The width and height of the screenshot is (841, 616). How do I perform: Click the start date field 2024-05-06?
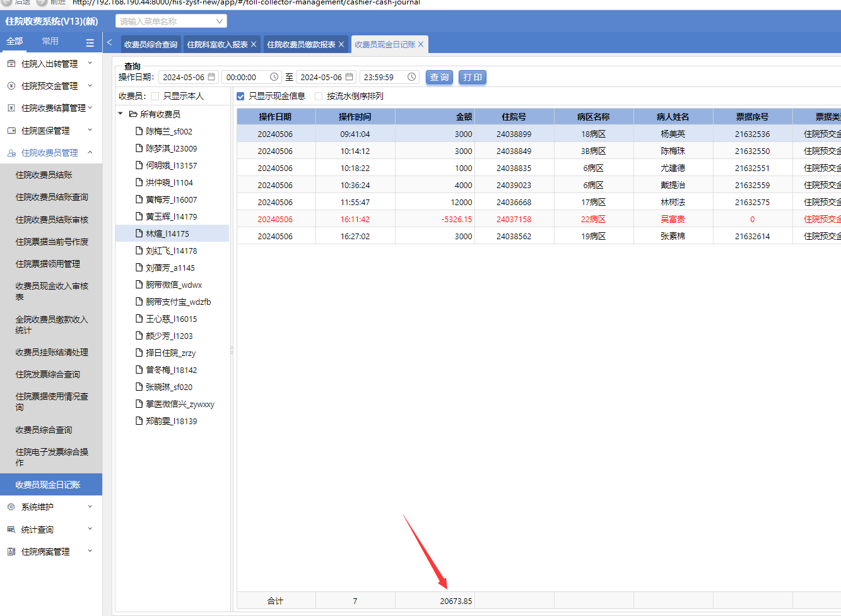tap(188, 77)
